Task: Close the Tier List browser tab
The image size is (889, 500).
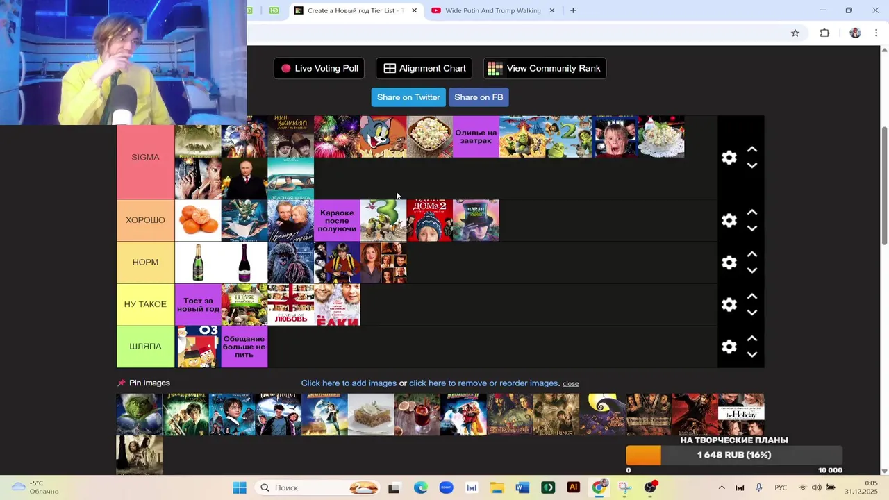Action: (415, 10)
